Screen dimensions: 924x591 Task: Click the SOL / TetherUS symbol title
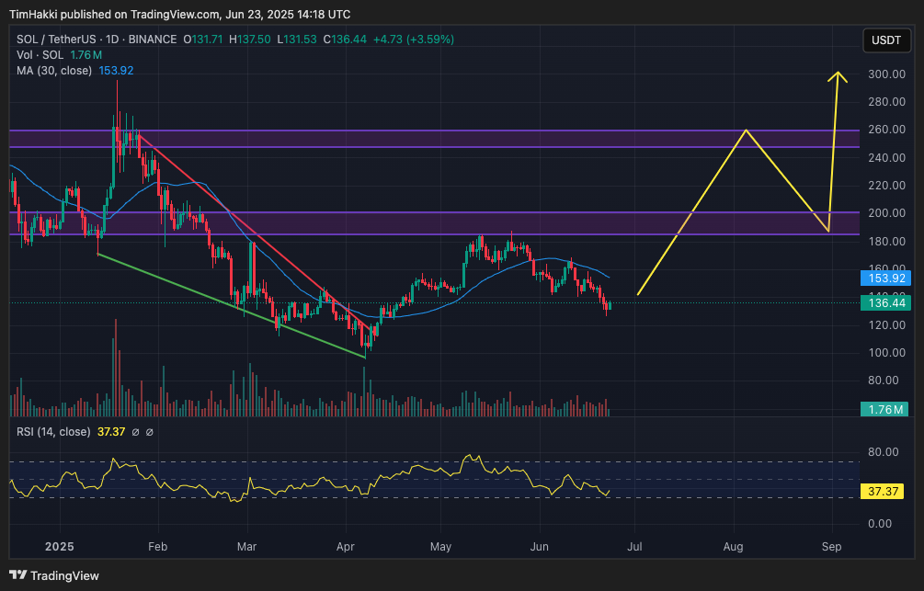tap(62, 40)
